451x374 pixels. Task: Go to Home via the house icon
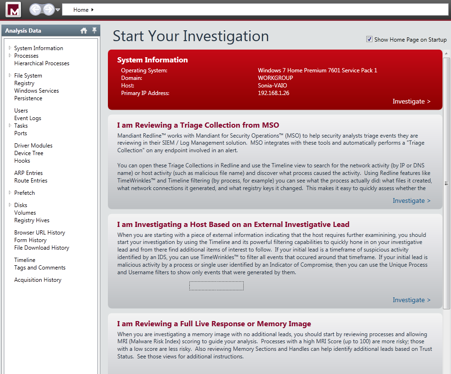pos(84,31)
